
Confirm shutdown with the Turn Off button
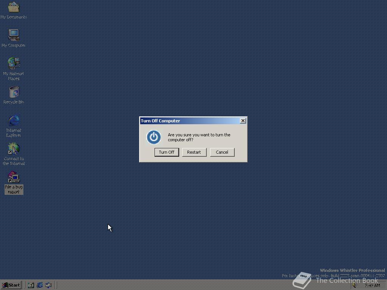[x=167, y=152]
